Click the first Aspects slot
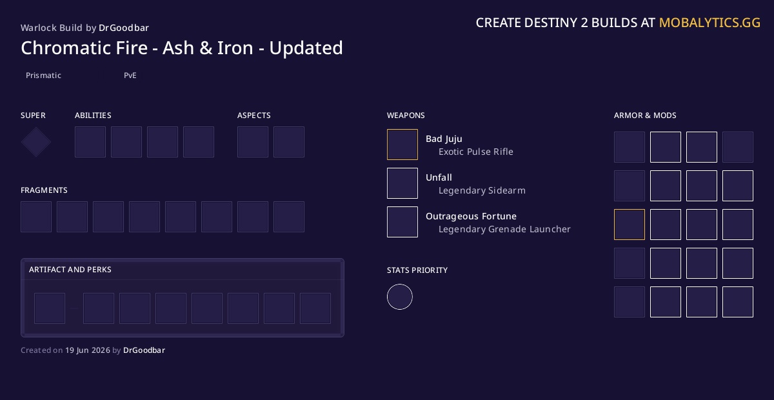Viewport: 774px width, 400px height. pos(253,142)
